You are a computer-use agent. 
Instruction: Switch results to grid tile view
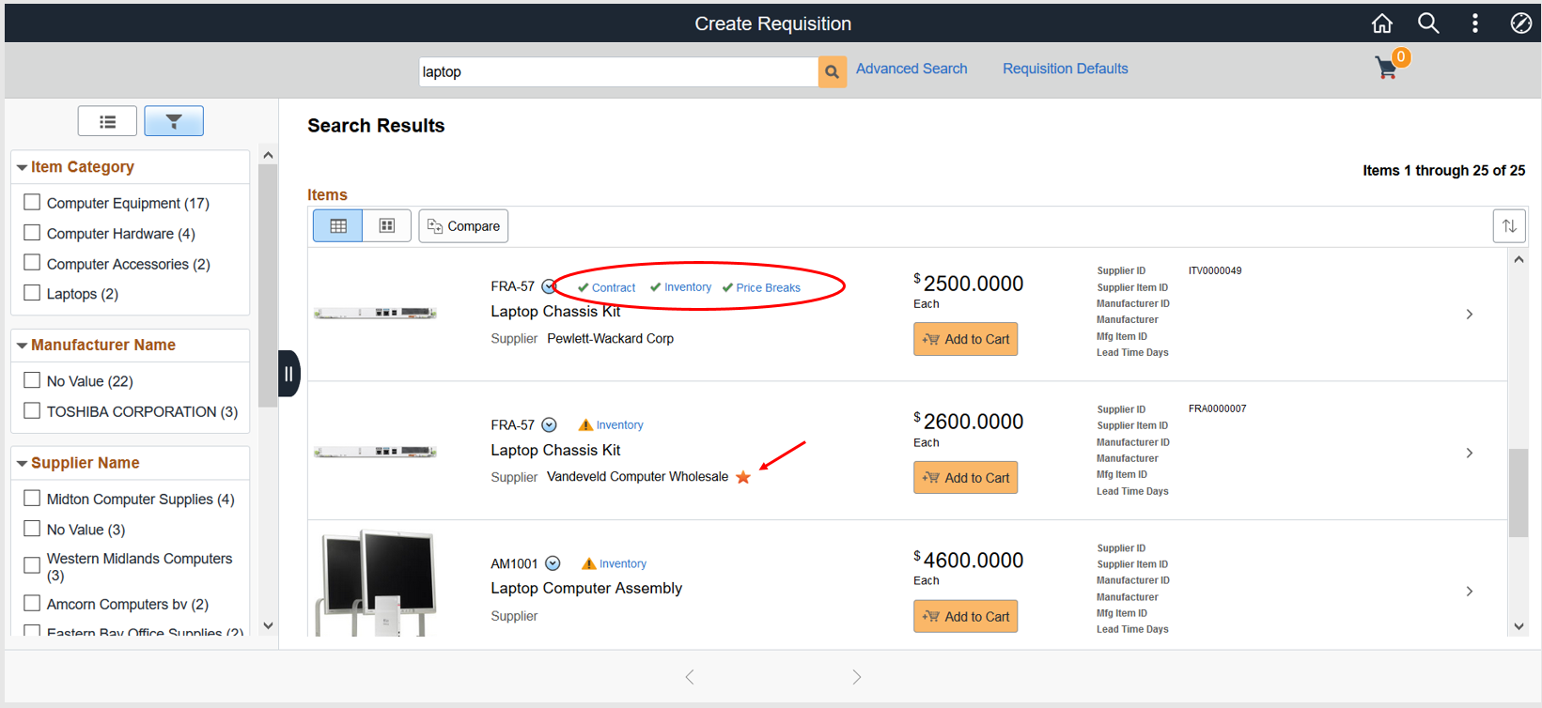pos(386,226)
